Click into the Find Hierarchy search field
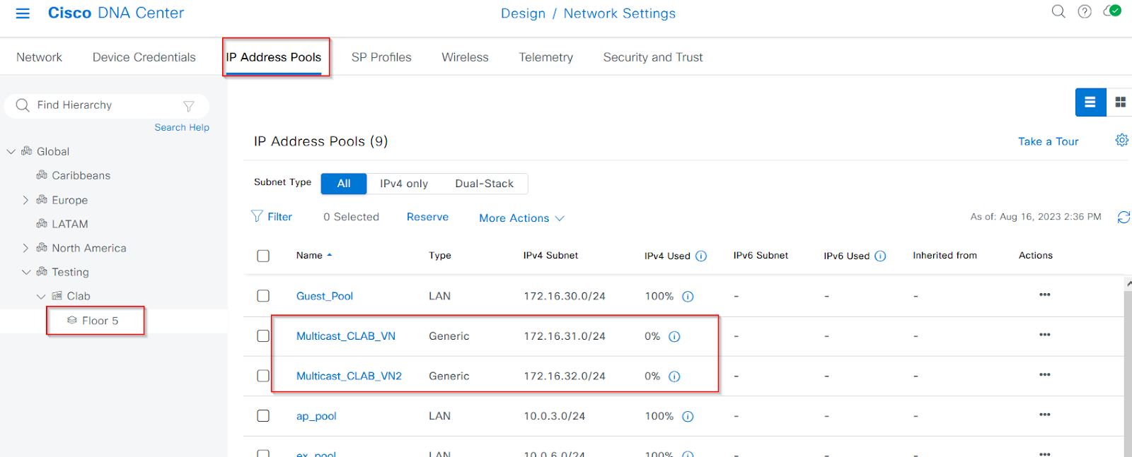This screenshot has height=457, width=1132. coord(106,105)
